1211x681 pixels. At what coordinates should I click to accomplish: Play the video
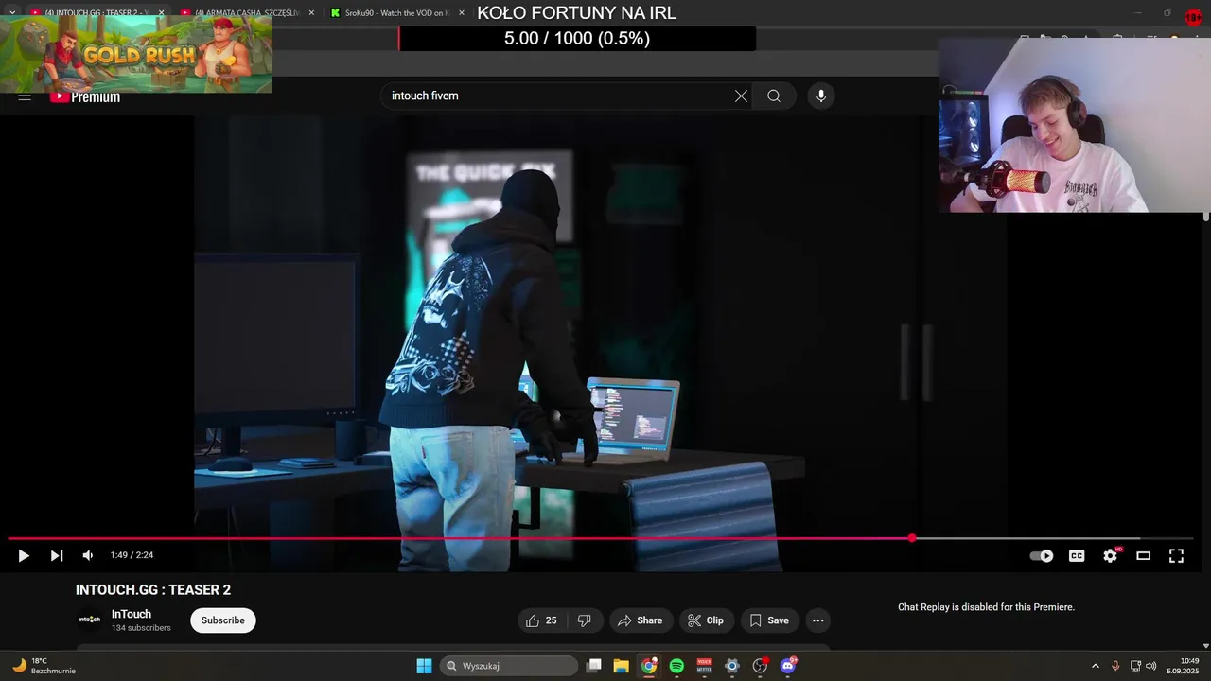click(x=24, y=556)
